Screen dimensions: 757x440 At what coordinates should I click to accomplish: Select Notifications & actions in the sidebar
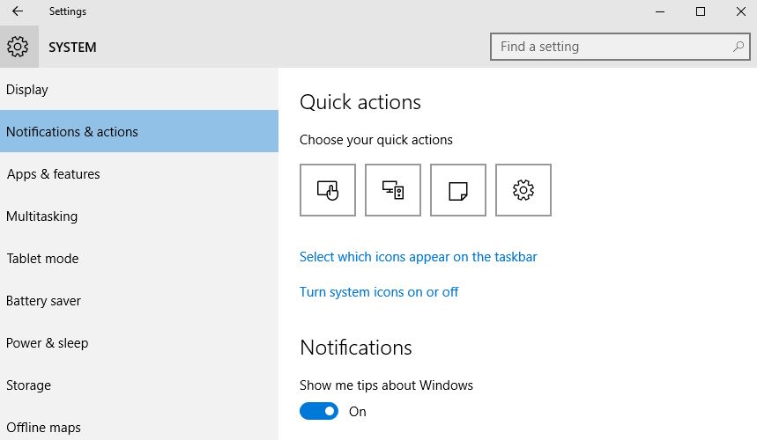click(72, 132)
